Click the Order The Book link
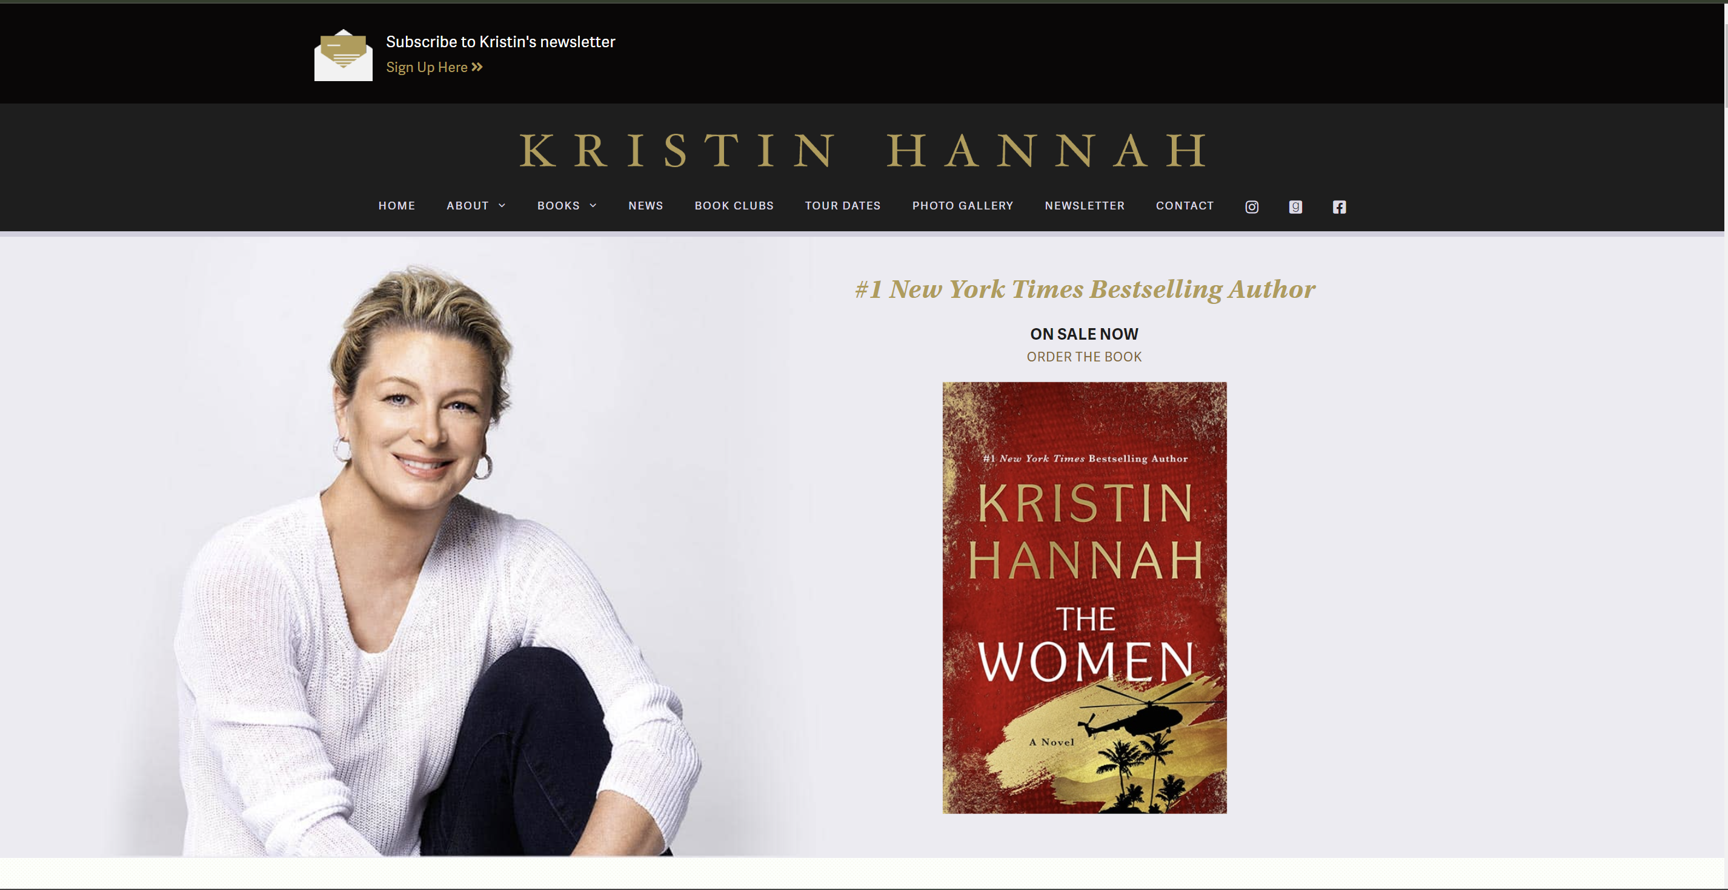The width and height of the screenshot is (1728, 890). coord(1084,357)
